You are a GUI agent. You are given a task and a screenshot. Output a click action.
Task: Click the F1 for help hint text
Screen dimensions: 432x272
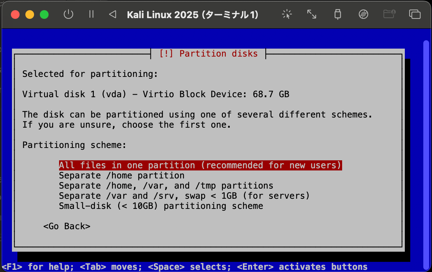[38, 267]
